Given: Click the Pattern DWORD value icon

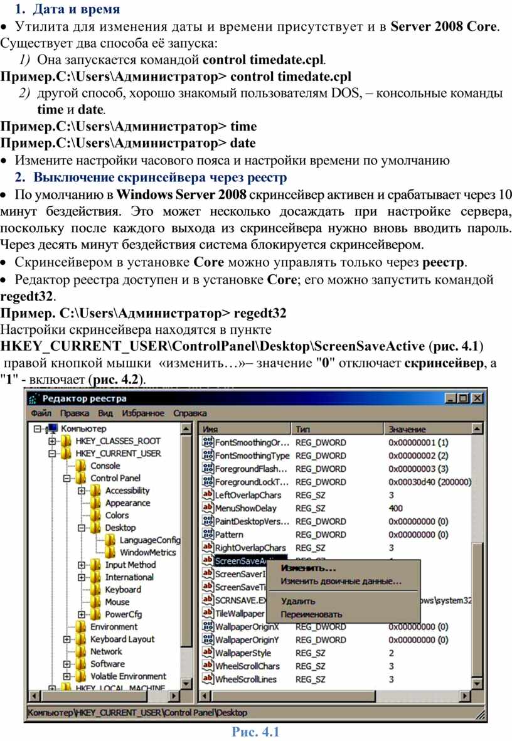Looking at the screenshot, I should pyautogui.click(x=208, y=535).
